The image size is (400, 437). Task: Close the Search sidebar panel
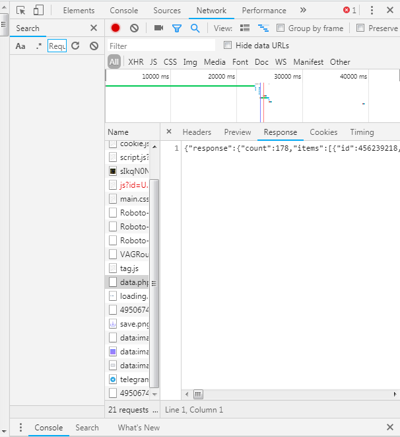(94, 28)
